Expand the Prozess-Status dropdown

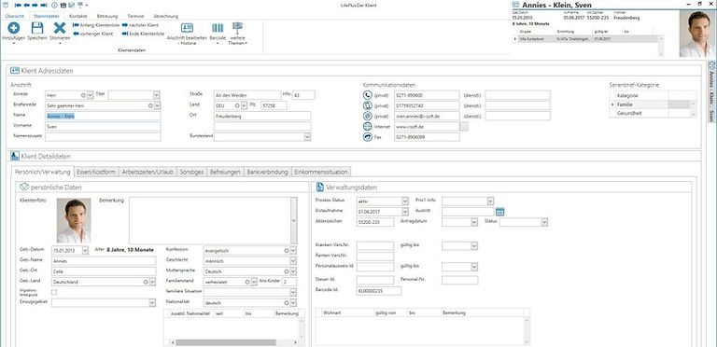(405, 201)
